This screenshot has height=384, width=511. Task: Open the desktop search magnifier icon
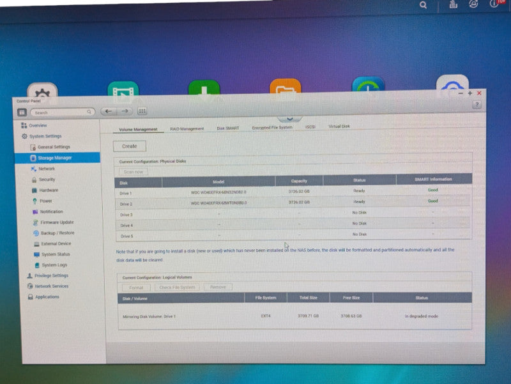point(423,5)
